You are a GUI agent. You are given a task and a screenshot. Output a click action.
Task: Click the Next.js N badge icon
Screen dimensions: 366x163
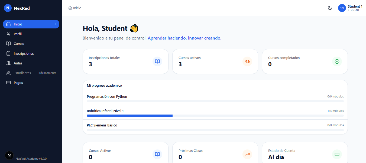pos(9,155)
